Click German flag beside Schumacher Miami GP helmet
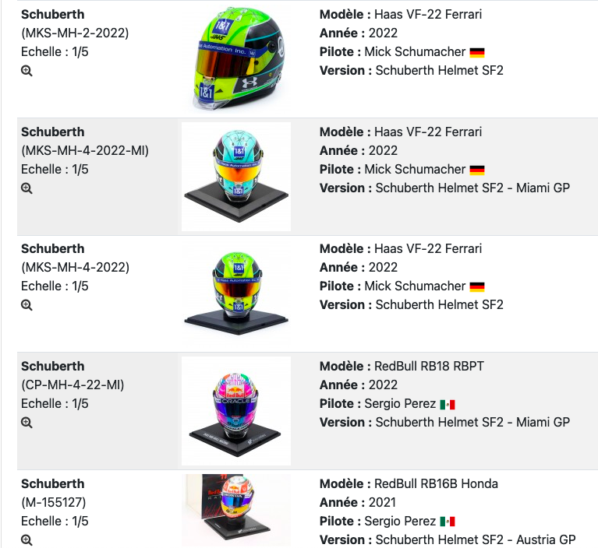This screenshot has width=598, height=548. click(477, 170)
